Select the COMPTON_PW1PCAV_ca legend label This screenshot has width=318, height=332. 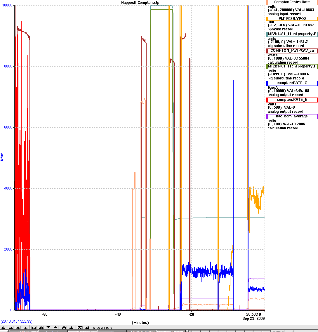[292, 51]
